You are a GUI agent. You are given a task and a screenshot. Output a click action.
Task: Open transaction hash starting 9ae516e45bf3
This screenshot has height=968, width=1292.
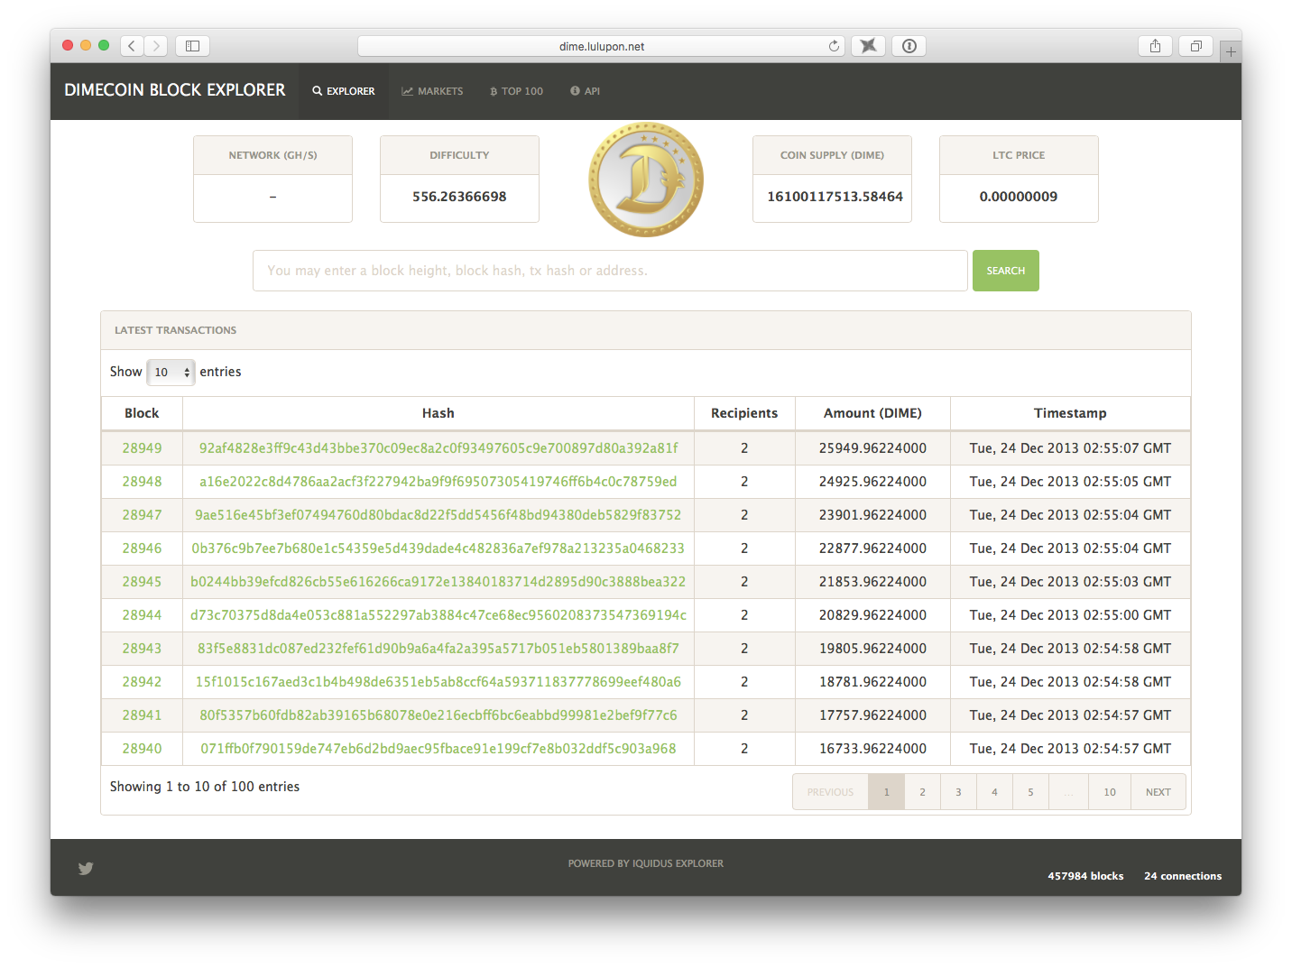[438, 515]
